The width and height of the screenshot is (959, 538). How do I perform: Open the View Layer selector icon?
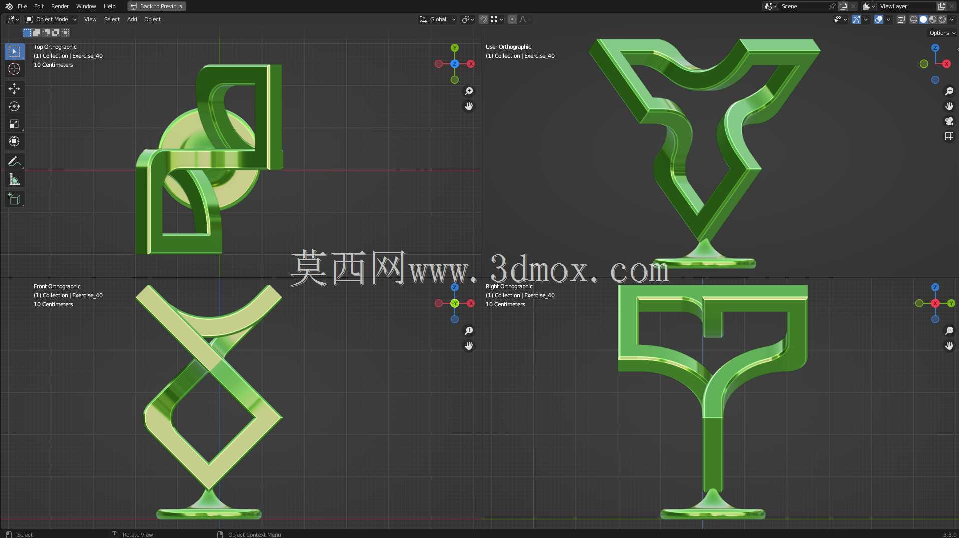pos(869,6)
